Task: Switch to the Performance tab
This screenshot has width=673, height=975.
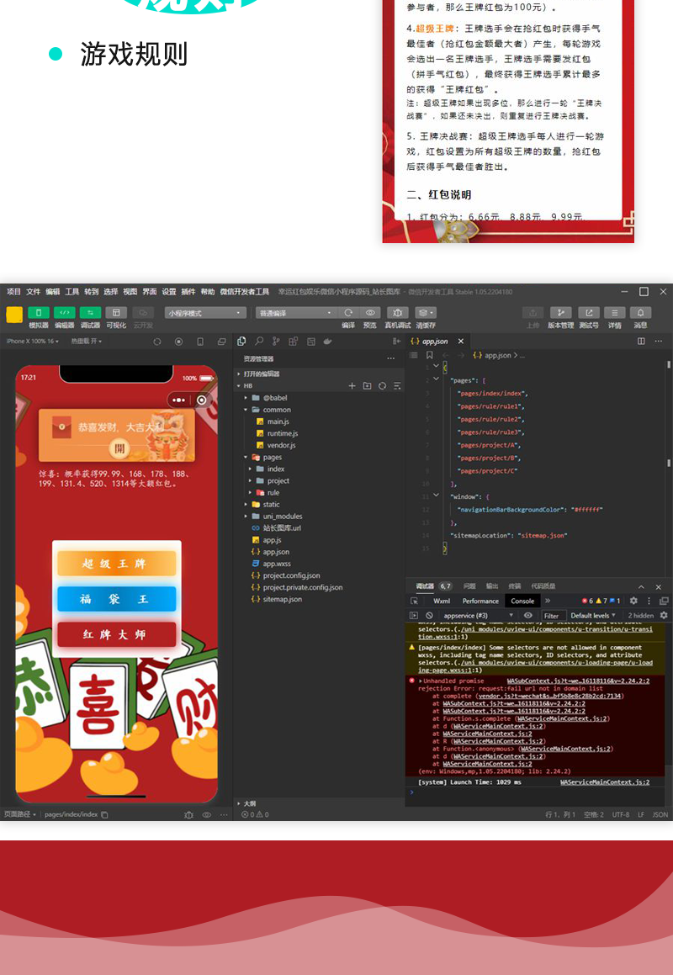Action: coord(480,601)
